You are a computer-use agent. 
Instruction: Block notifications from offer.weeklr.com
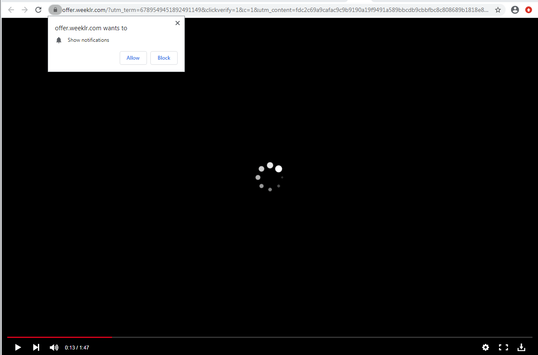[164, 58]
